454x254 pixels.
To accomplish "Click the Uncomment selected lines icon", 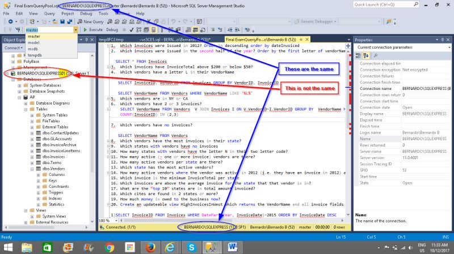I will click(220, 30).
